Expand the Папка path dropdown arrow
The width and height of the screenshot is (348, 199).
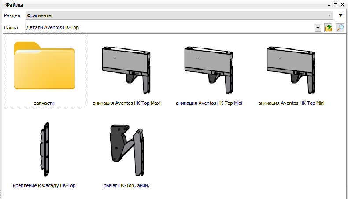pyautogui.click(x=318, y=28)
